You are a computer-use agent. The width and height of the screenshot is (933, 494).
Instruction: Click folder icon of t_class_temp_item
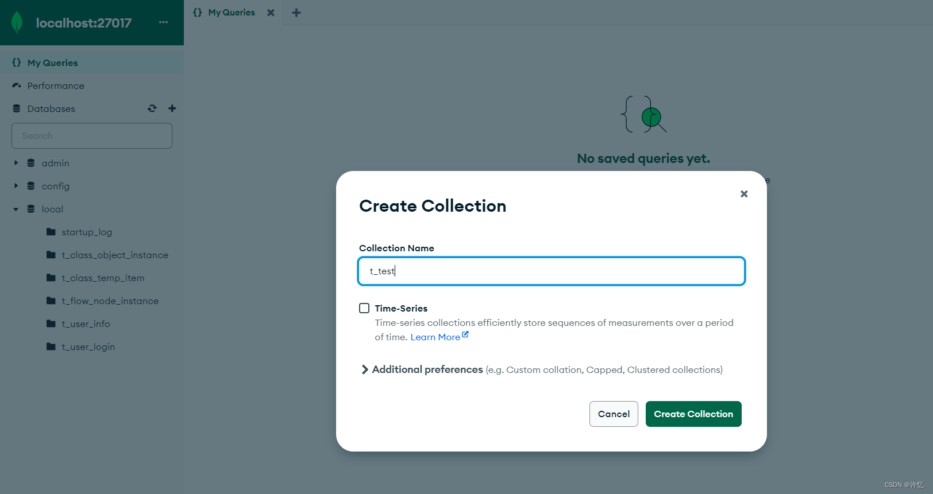[51, 278]
